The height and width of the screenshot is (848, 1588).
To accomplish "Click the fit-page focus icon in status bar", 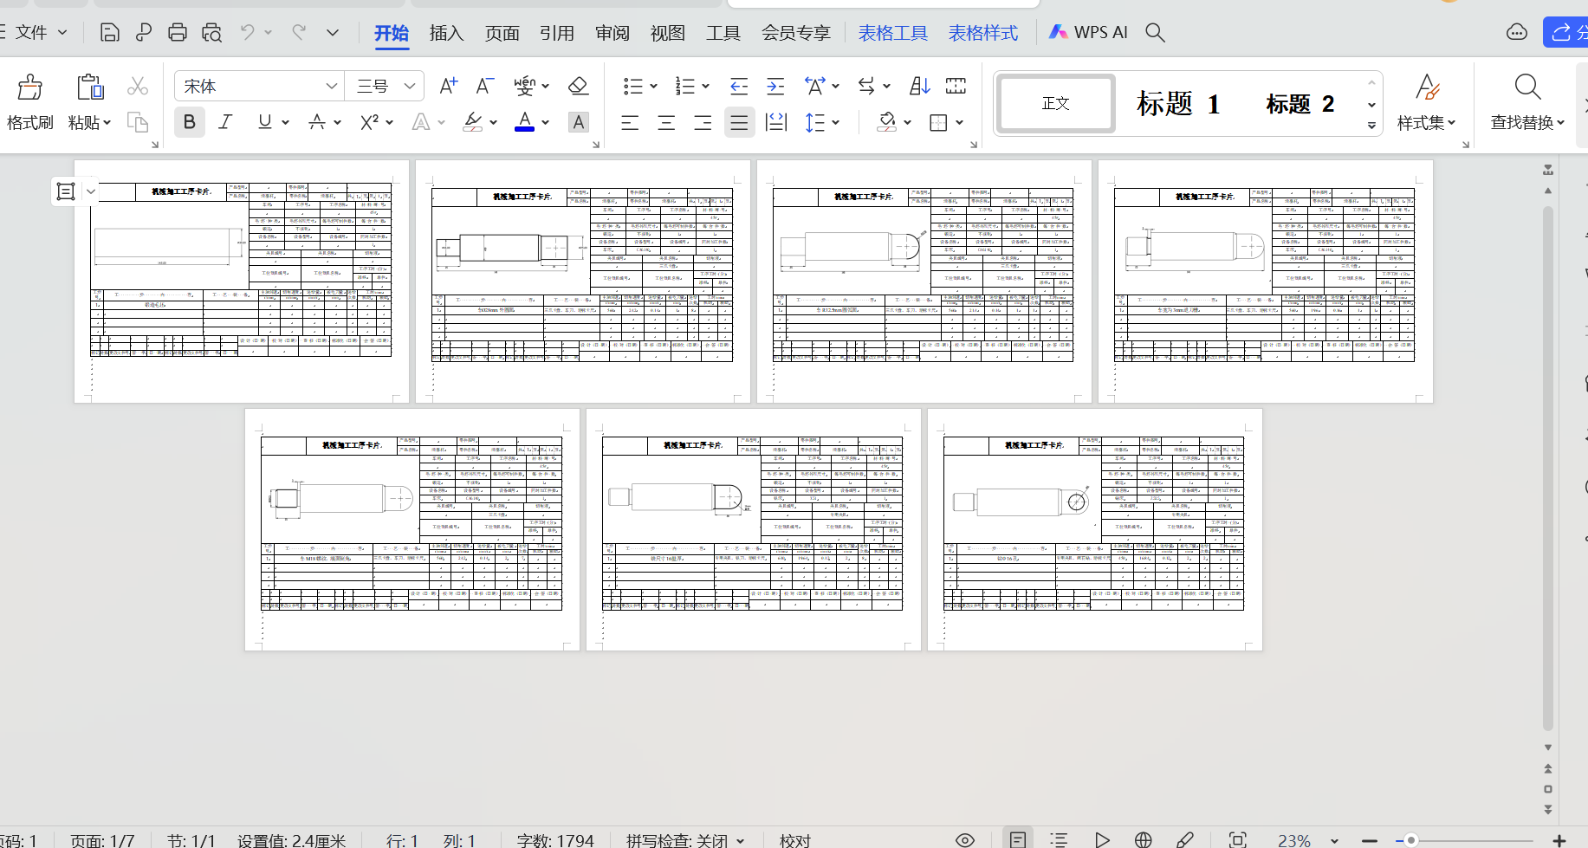I will click(x=1238, y=839).
